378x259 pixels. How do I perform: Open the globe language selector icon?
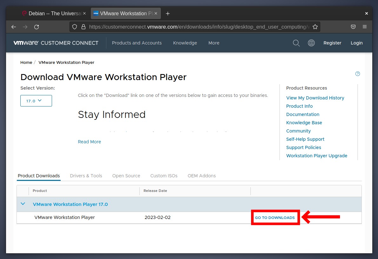pos(311,43)
